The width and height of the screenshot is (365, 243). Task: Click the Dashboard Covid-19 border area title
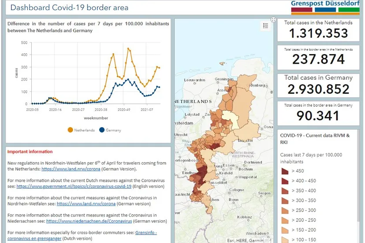click(69, 7)
